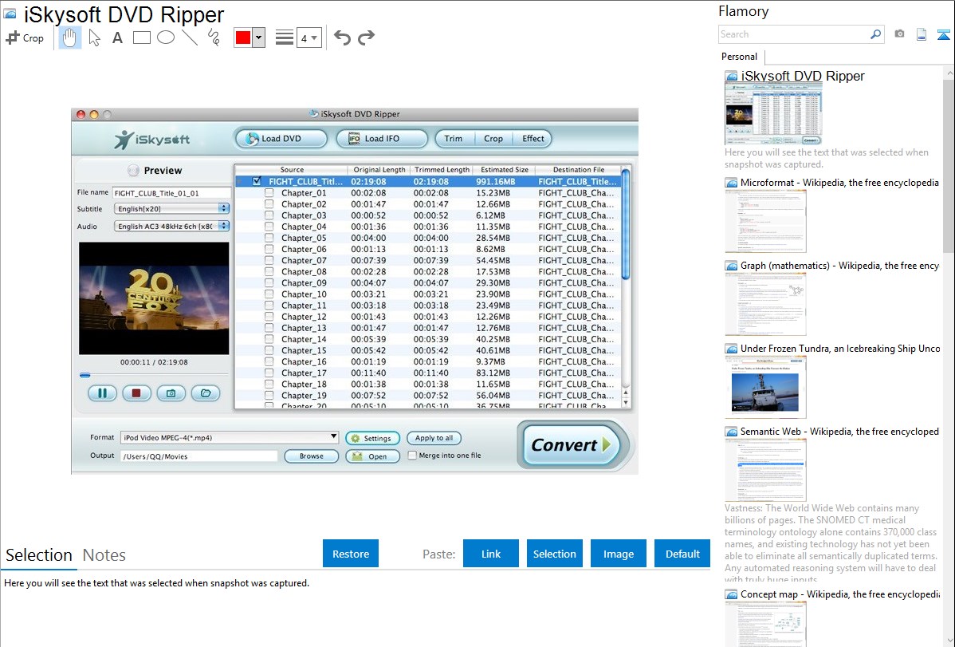Click the Flamory app icon beside title
Viewport: 955px width, 647px height.
pyautogui.click(x=10, y=14)
